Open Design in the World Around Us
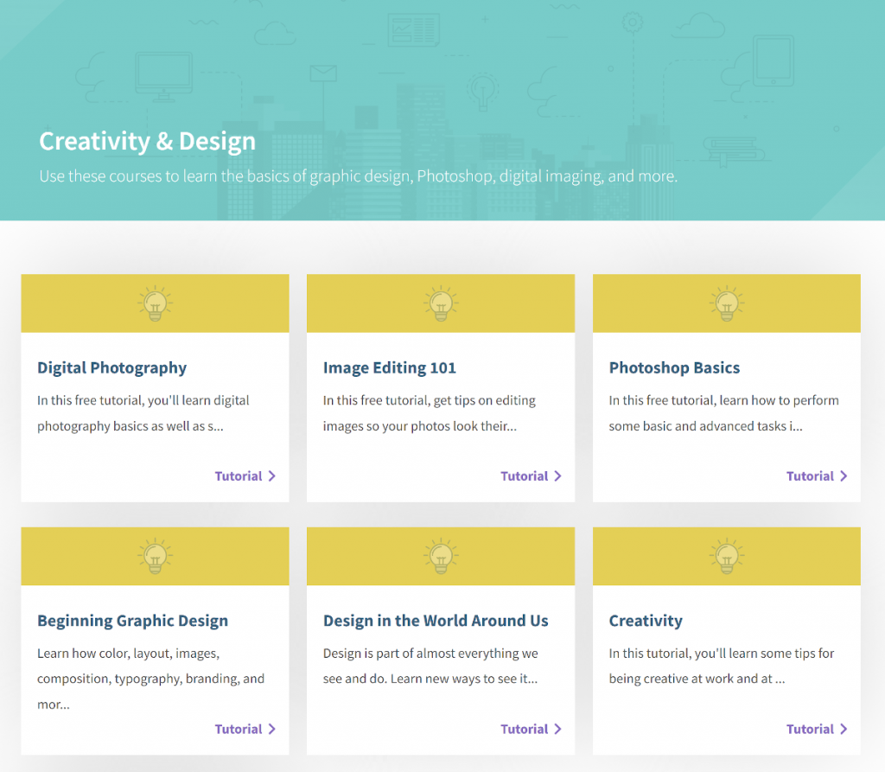The height and width of the screenshot is (772, 885). point(436,621)
